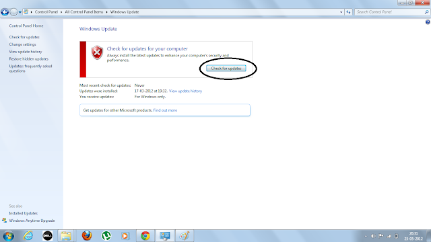Open Windows Anytime Upgrade link
431x242 pixels.
tap(32, 220)
